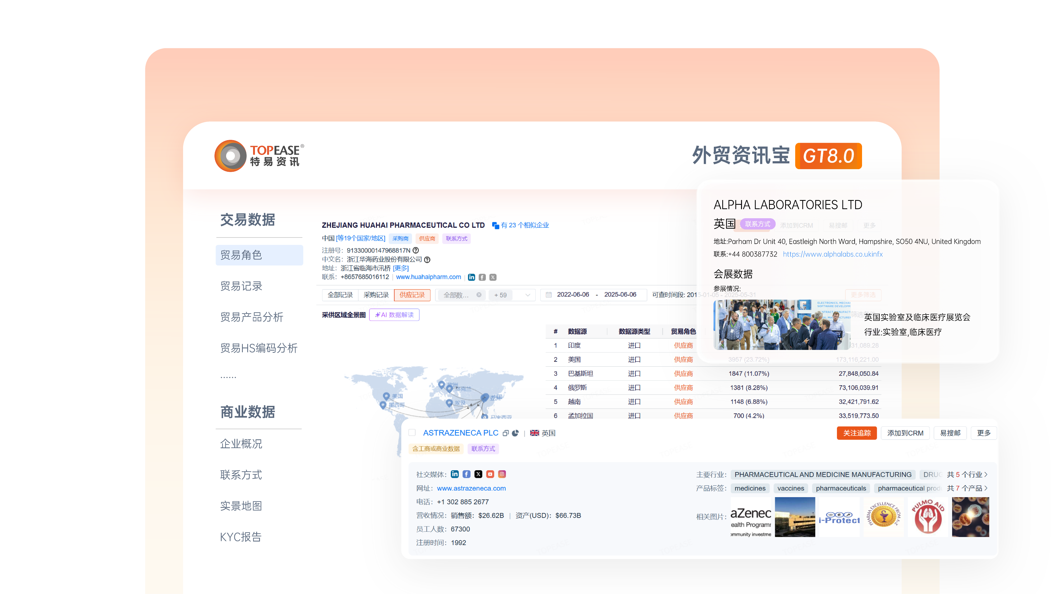Open Zhejiang Huahai's X (Twitter) icon
The height and width of the screenshot is (594, 1057).
click(x=493, y=277)
